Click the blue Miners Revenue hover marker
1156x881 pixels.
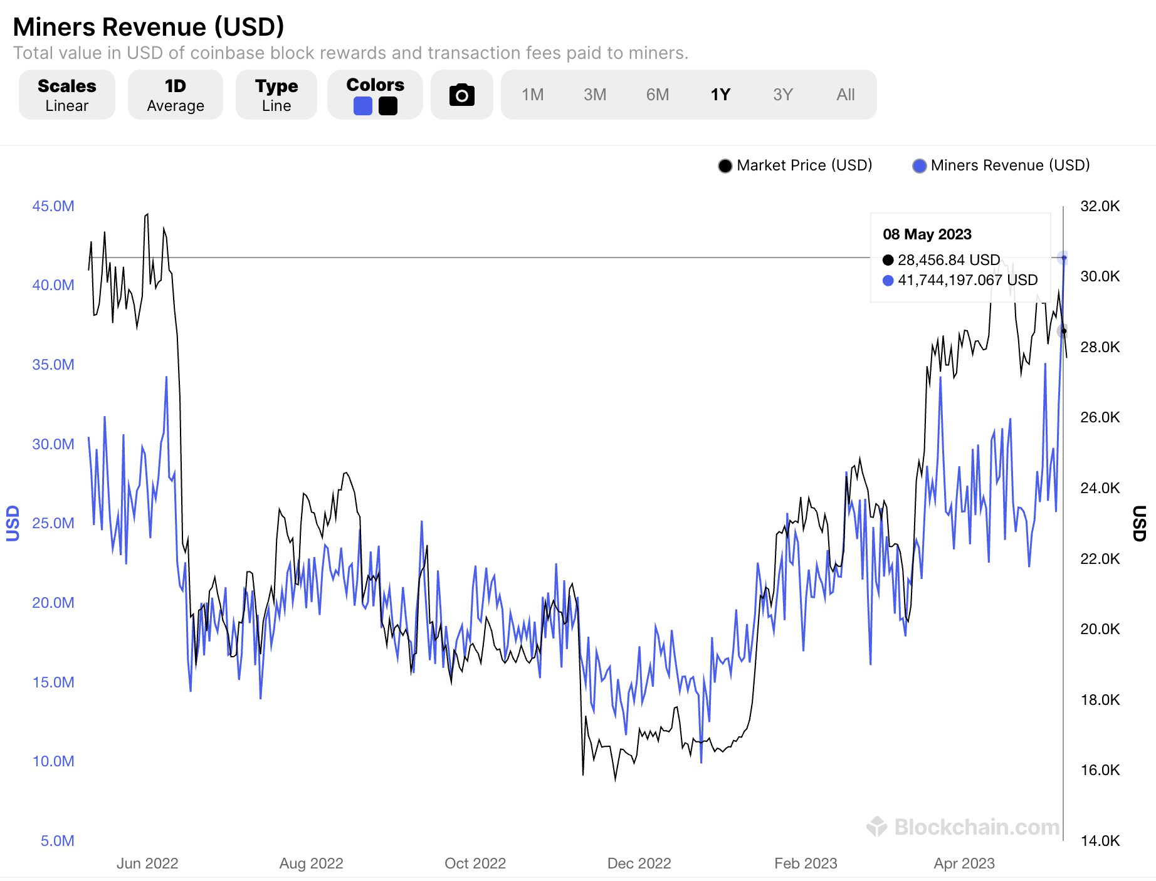click(x=1063, y=258)
